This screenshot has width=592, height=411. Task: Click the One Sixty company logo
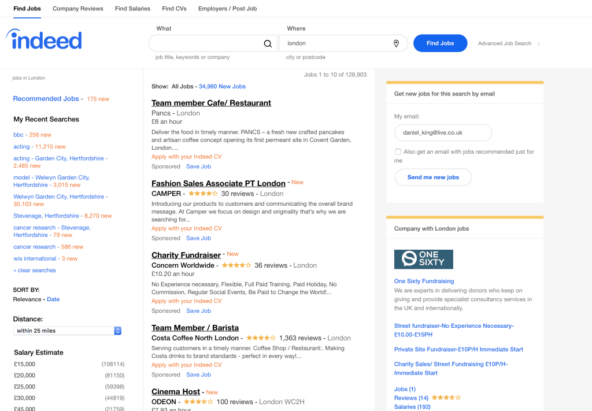click(424, 260)
